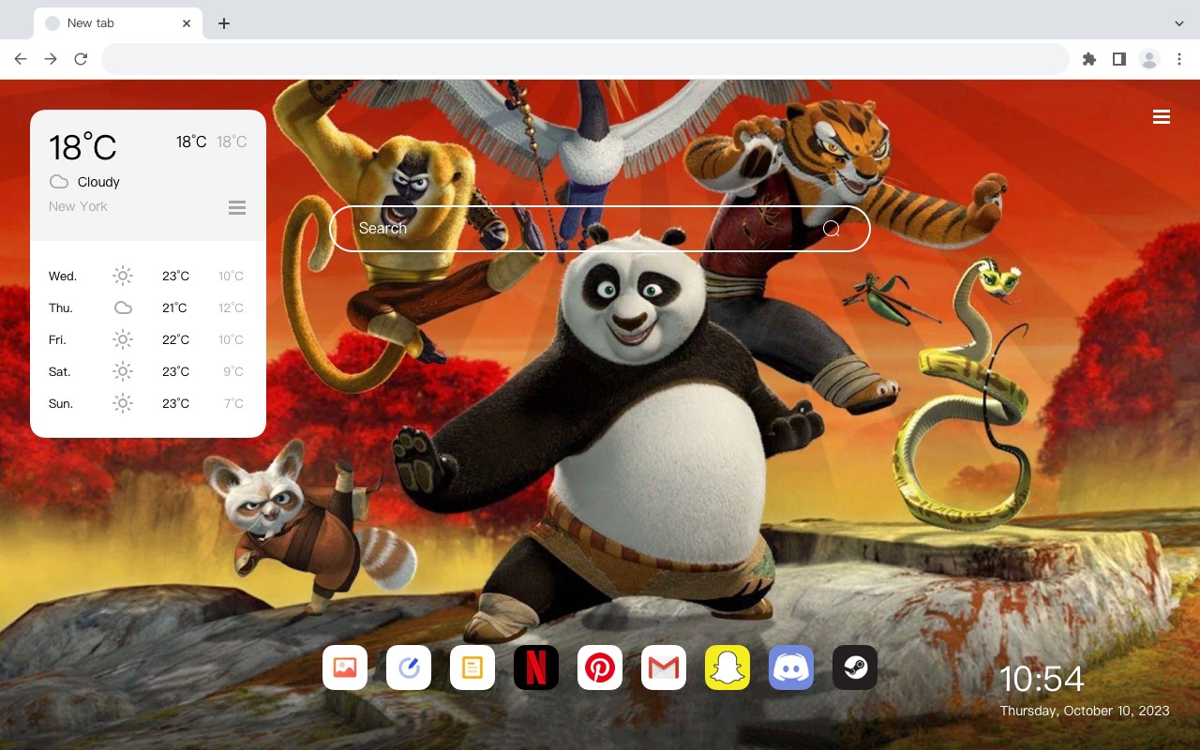Open the page hamburger menu at top right
Image resolution: width=1200 pixels, height=750 pixels.
(x=1162, y=117)
